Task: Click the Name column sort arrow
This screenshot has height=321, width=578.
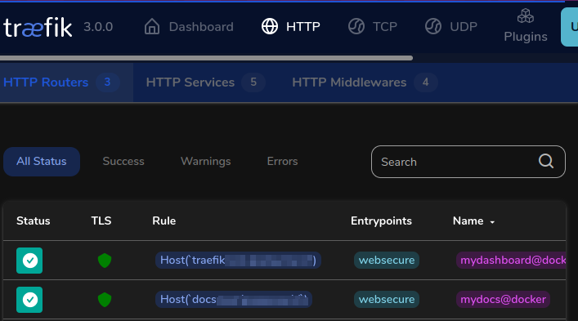Action: (492, 222)
